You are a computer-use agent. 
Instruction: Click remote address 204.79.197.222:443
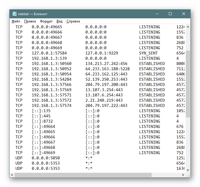[106, 105]
